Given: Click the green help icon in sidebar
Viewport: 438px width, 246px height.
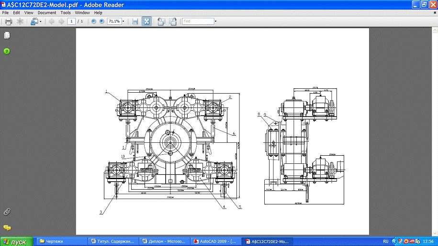Looking at the screenshot, I should pos(7,51).
